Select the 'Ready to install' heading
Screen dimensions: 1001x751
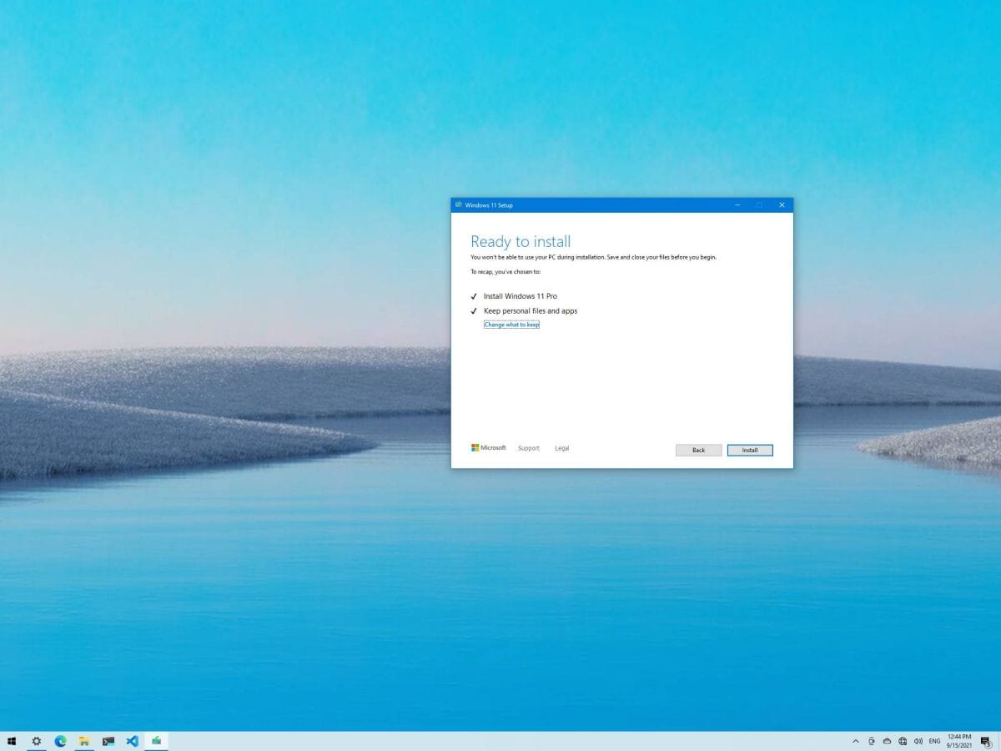pyautogui.click(x=521, y=241)
